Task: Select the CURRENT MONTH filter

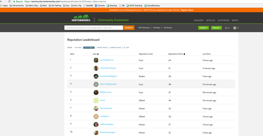Action: 102,47
